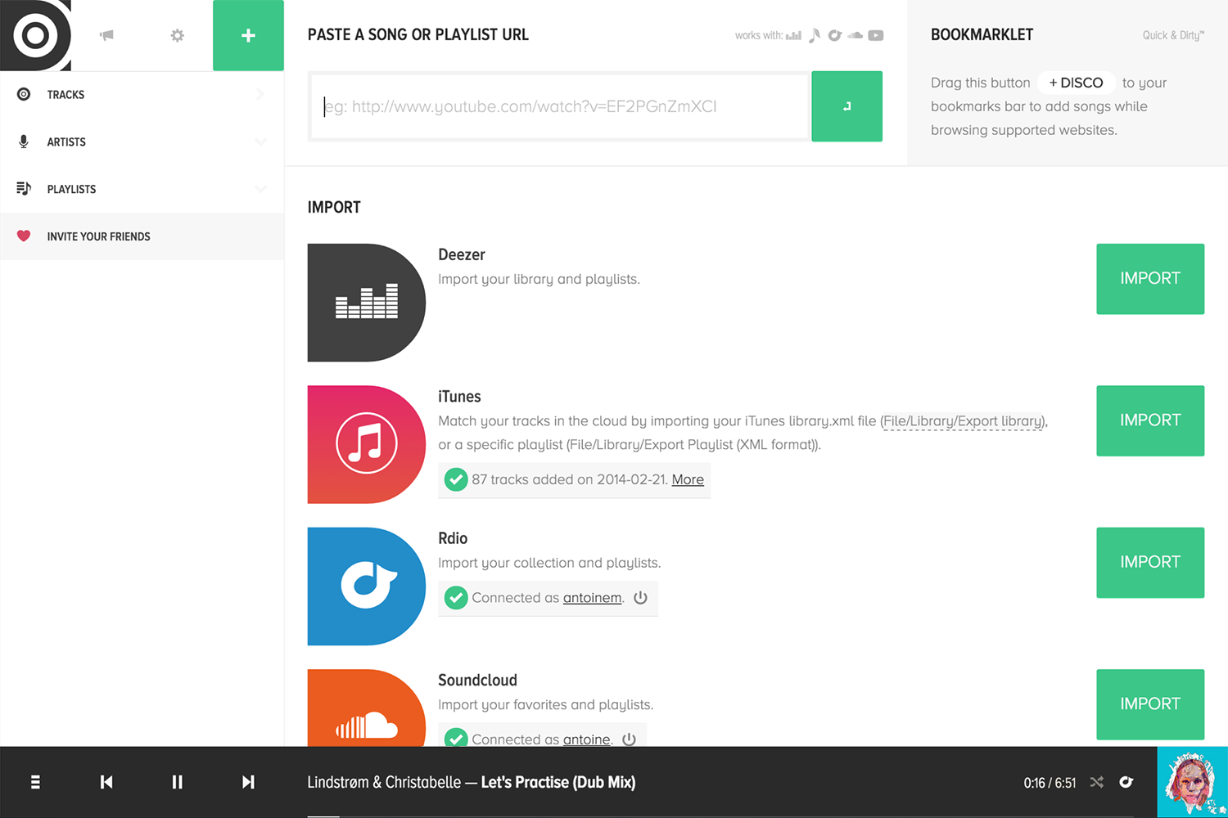This screenshot has width=1228, height=818.
Task: Open the antoinem Rdio account link
Action: tap(592, 598)
